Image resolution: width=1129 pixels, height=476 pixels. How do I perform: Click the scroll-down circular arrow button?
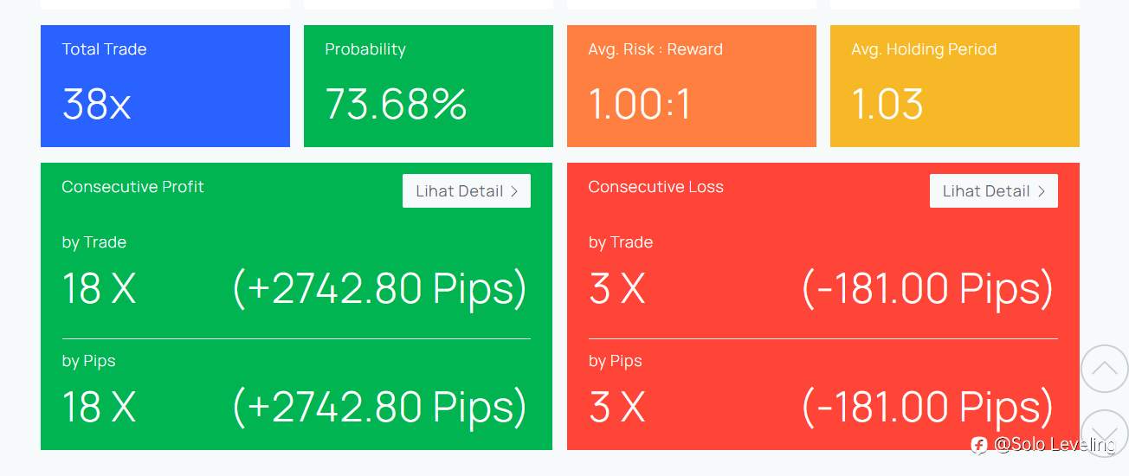(x=1104, y=432)
